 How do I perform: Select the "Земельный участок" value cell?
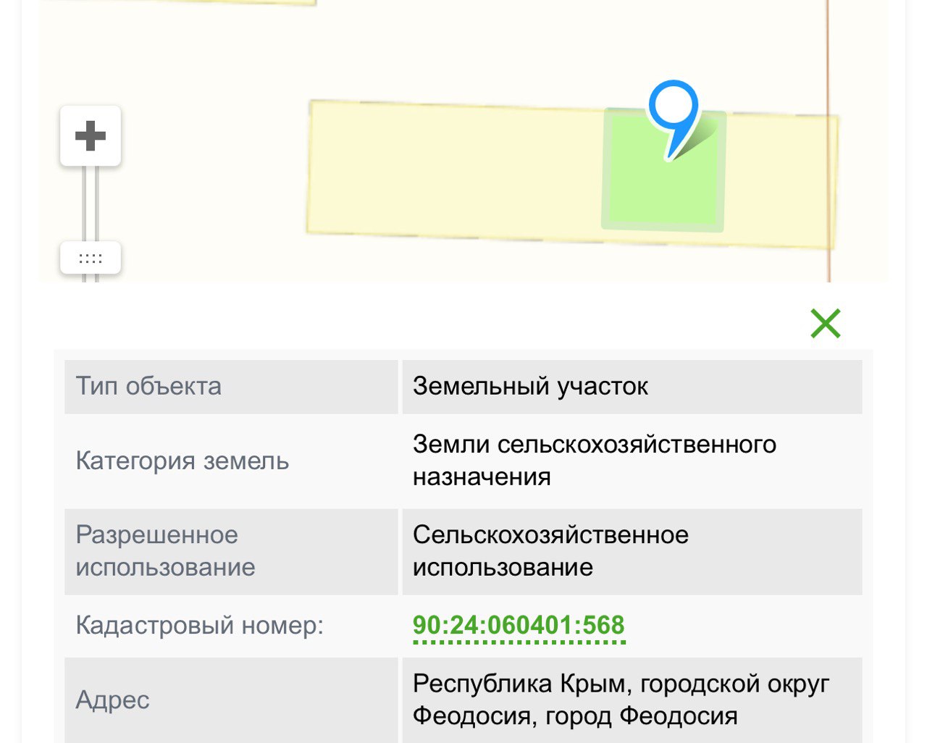point(530,386)
